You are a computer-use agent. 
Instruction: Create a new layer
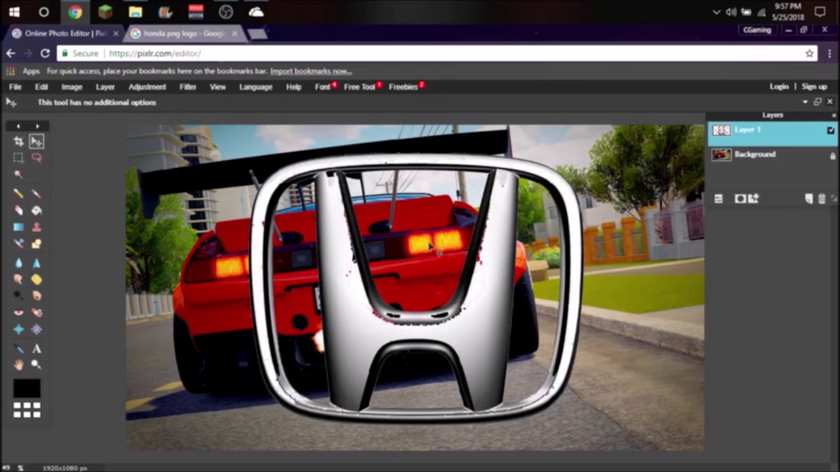pyautogui.click(x=808, y=199)
